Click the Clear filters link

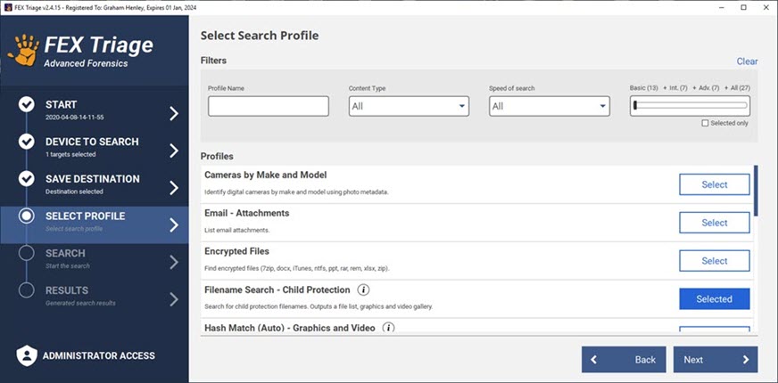(747, 61)
